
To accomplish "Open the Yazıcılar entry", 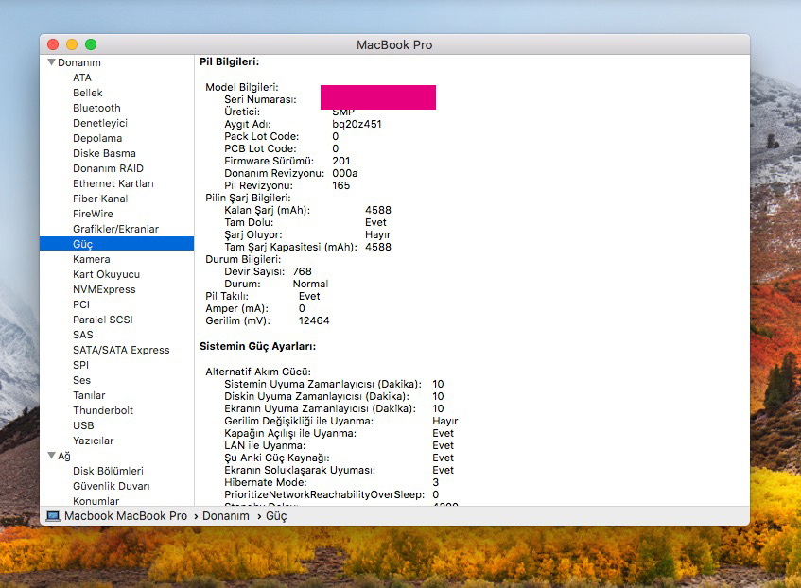I will tap(94, 441).
